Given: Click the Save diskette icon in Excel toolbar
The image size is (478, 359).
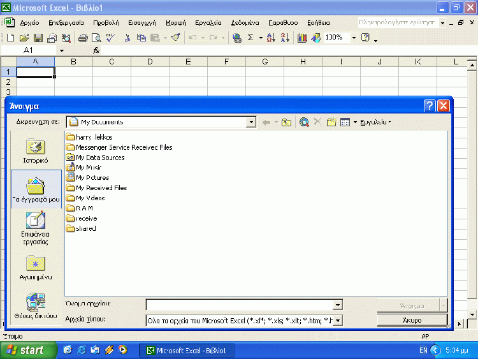Looking at the screenshot, I should coord(38,38).
